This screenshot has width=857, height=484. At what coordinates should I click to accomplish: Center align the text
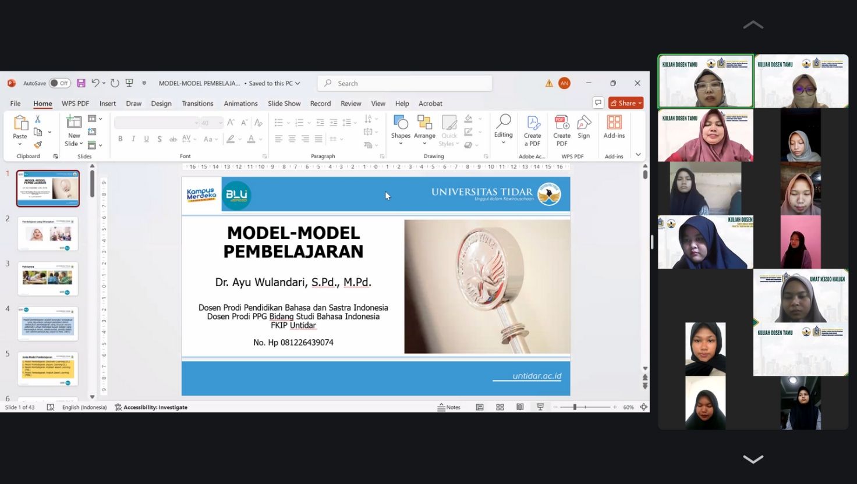pyautogui.click(x=292, y=139)
